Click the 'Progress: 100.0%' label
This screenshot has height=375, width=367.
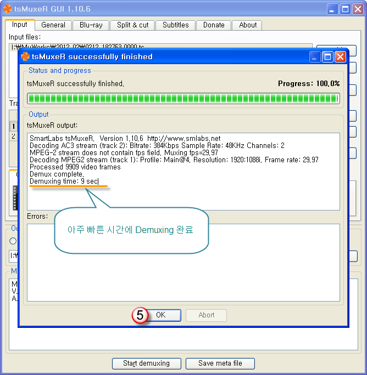(309, 83)
